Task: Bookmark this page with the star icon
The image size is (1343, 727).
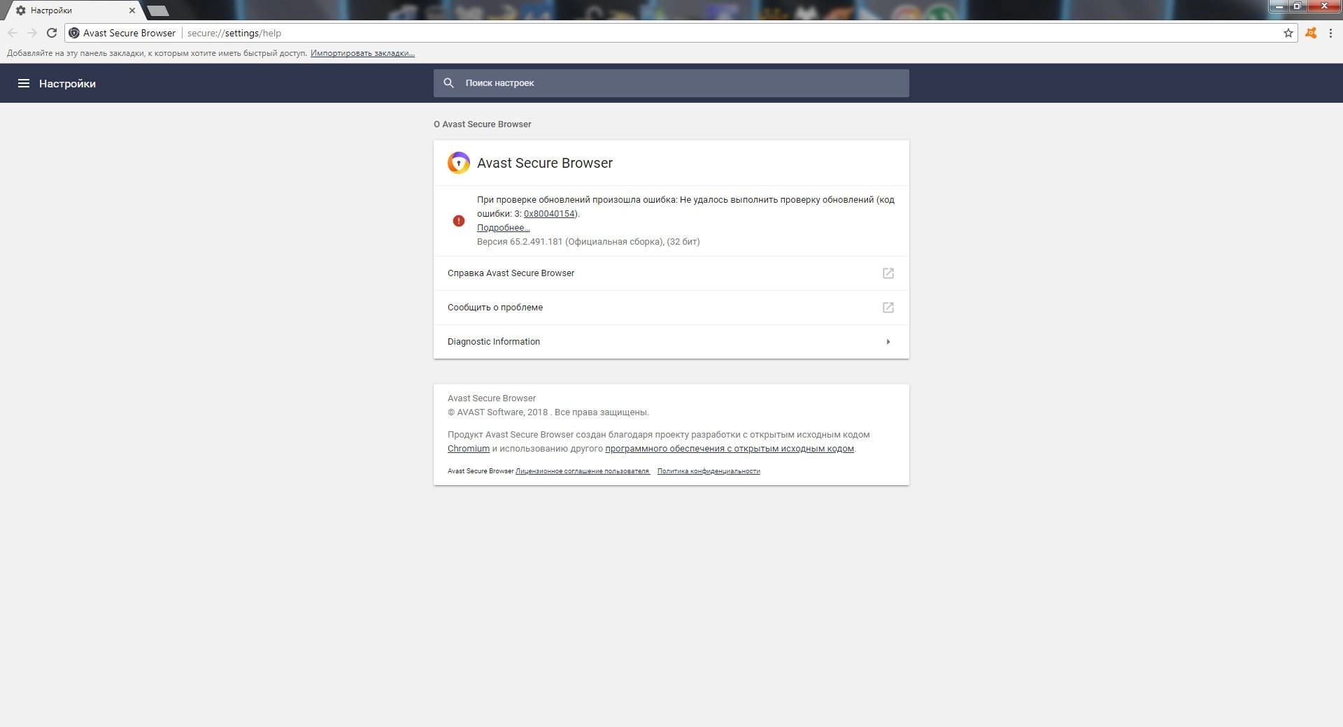Action: 1288,33
